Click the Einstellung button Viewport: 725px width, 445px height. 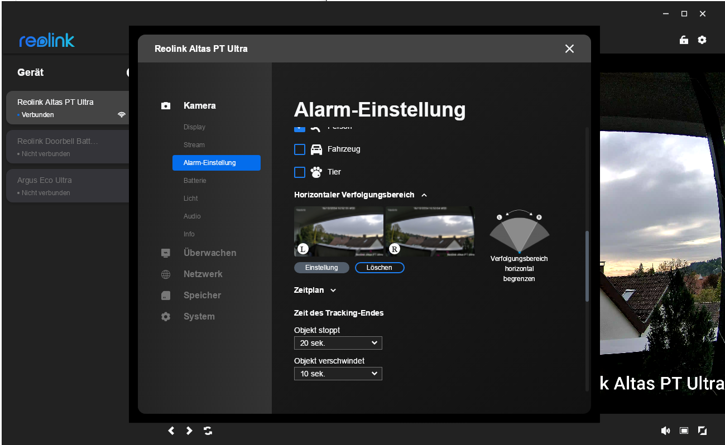pyautogui.click(x=321, y=268)
